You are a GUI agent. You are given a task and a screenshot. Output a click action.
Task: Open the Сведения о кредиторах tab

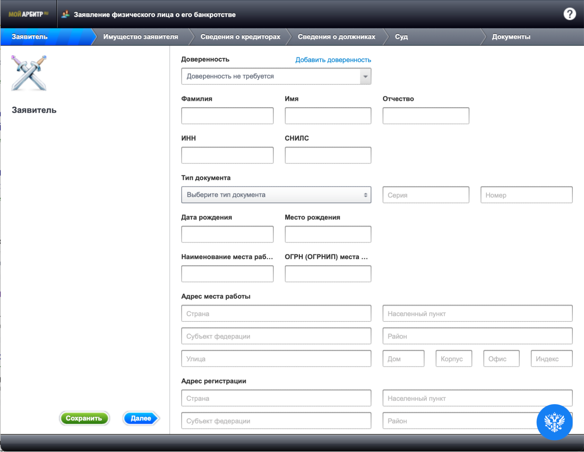[x=240, y=37]
